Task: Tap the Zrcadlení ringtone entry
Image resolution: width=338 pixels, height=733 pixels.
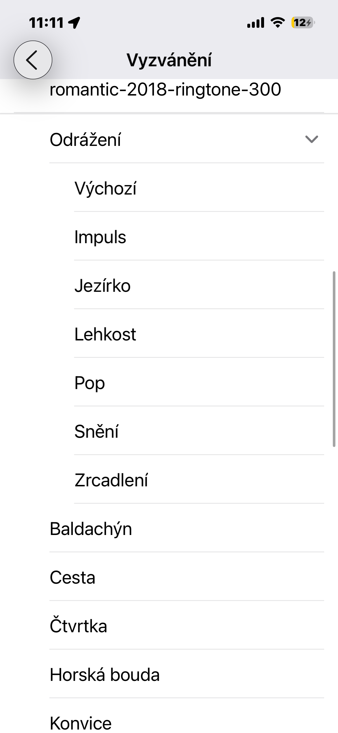Action: point(111,480)
